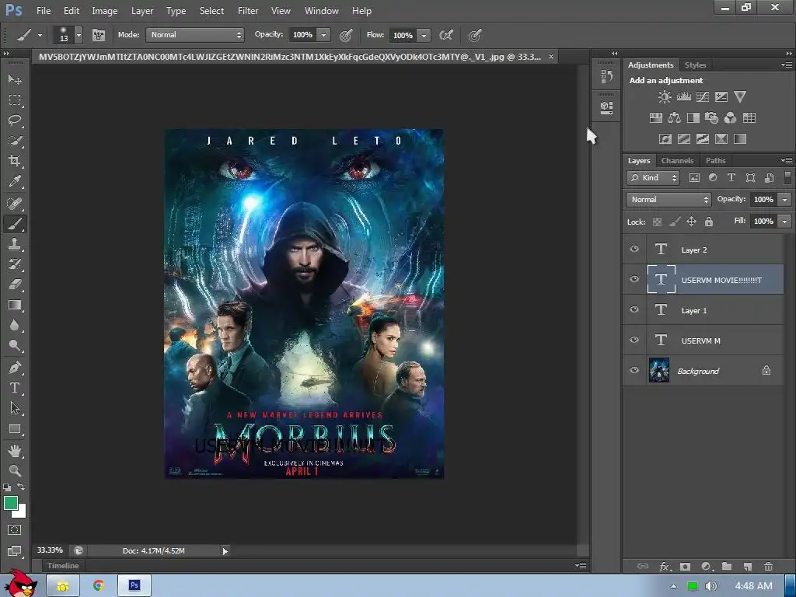Open tool preset picker arrow
The width and height of the screenshot is (796, 597).
point(40,35)
